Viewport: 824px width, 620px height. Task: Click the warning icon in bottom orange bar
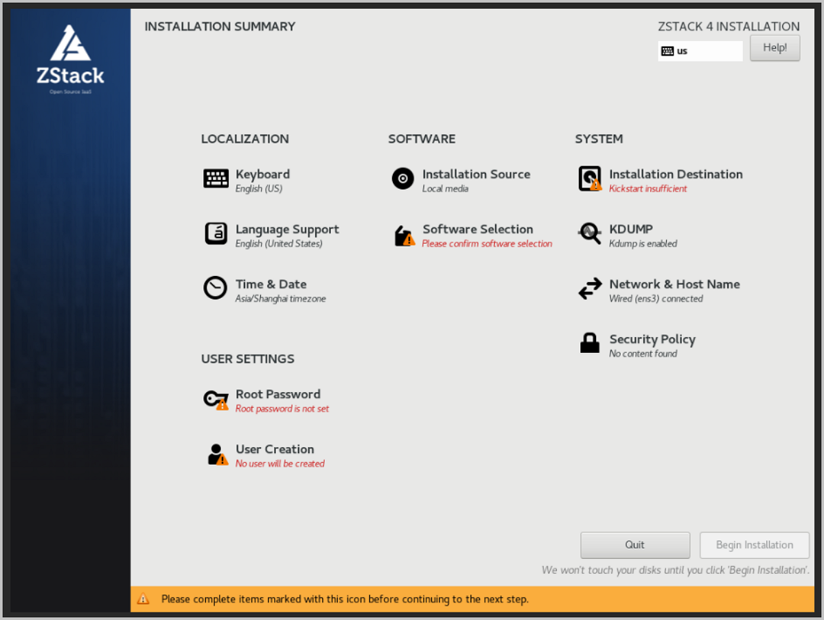pyautogui.click(x=143, y=599)
